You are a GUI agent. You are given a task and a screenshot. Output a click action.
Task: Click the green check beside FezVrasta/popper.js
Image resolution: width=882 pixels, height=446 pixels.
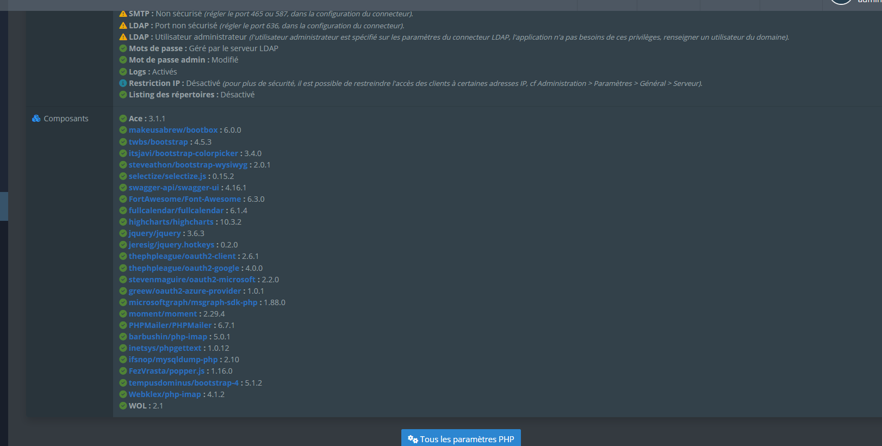(123, 371)
